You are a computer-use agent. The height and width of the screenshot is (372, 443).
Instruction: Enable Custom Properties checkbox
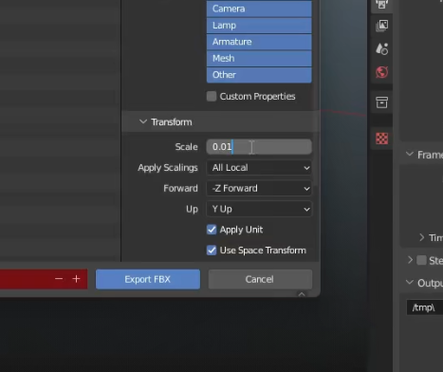coord(212,96)
